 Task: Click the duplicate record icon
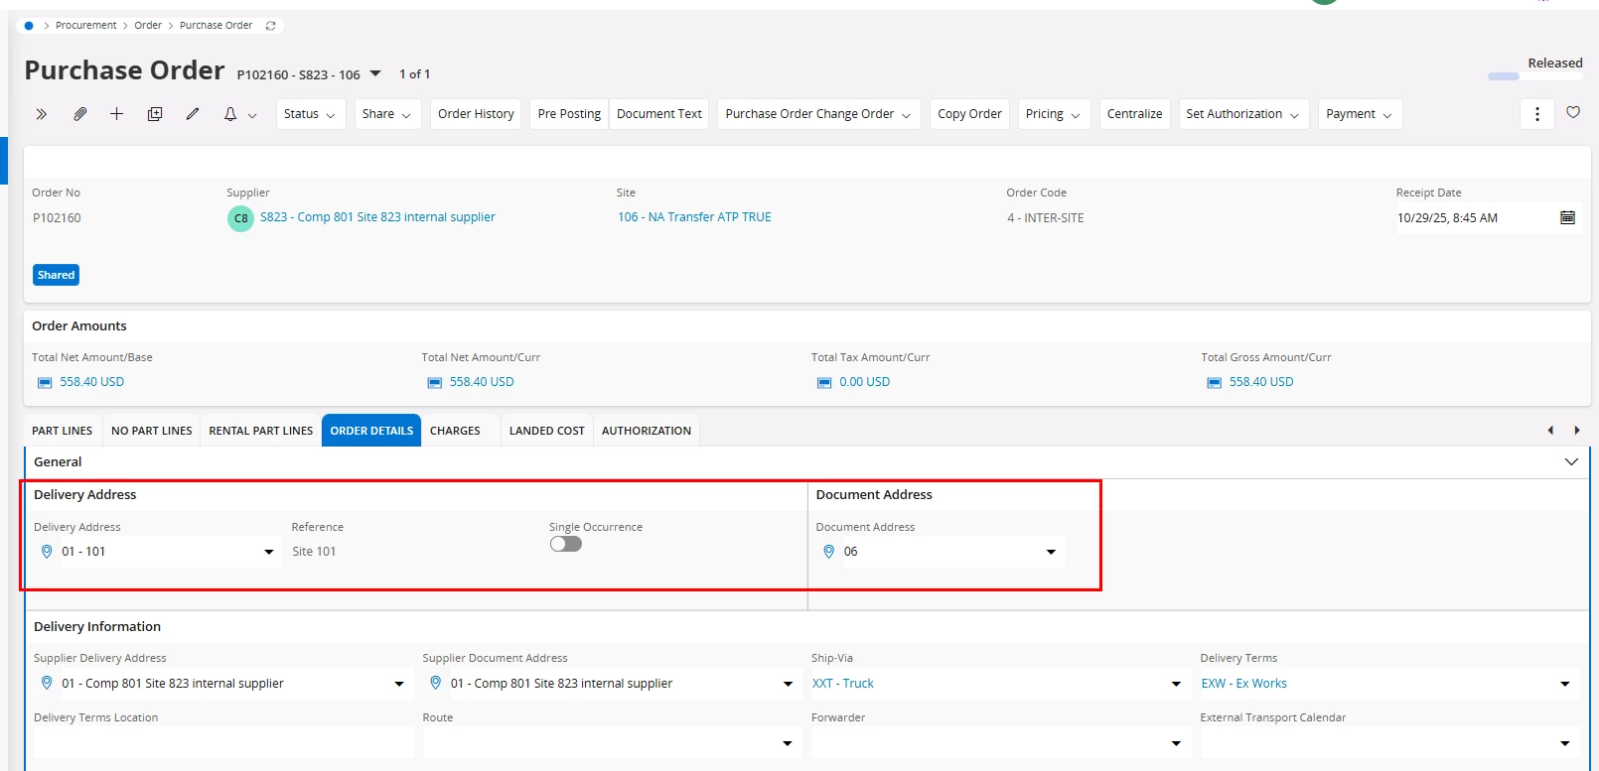(155, 114)
